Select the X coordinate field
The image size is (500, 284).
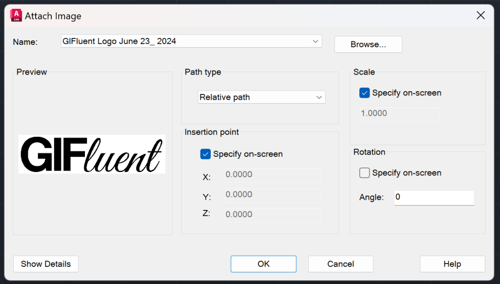pos(272,174)
